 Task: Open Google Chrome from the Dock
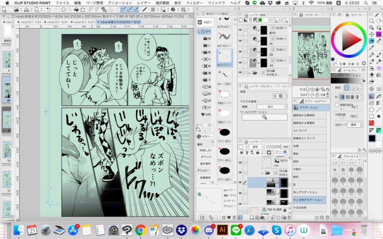(140, 230)
